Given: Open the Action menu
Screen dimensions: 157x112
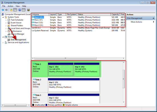Looking at the screenshot, I should pos(10,6).
